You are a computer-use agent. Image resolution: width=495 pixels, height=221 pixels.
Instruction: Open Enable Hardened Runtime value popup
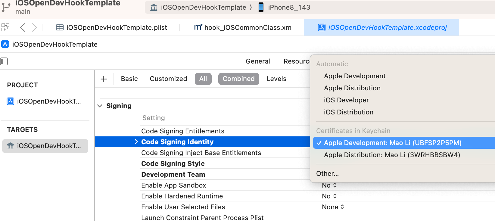point(329,196)
